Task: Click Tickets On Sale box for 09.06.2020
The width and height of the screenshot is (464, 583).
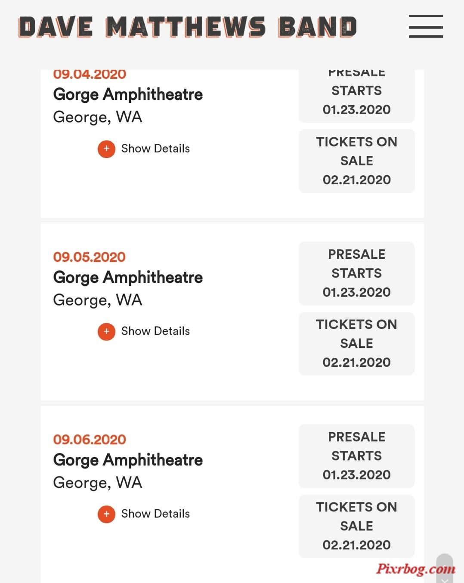Action: click(356, 526)
